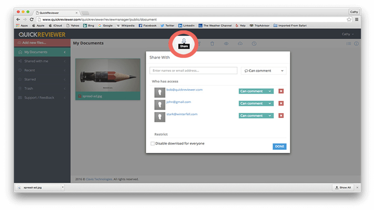Click the eye preview icon in toolbar
Screen dimensions: 374x210
click(226, 44)
